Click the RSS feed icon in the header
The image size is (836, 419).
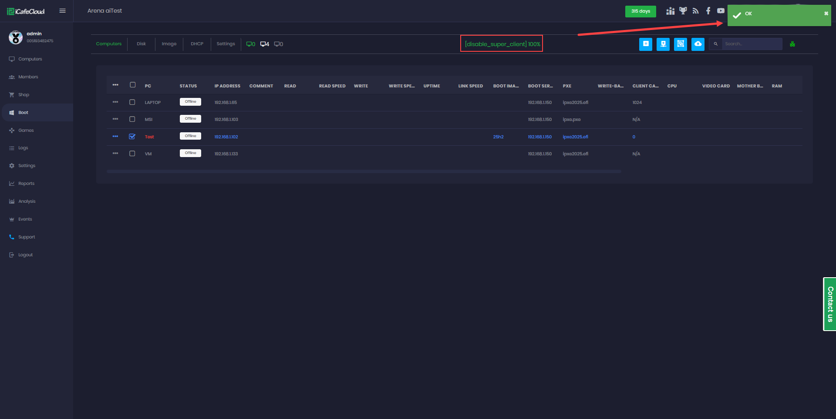coord(696,10)
